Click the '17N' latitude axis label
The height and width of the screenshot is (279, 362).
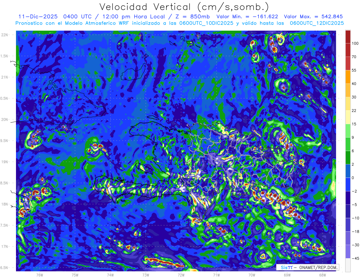pos(5,246)
